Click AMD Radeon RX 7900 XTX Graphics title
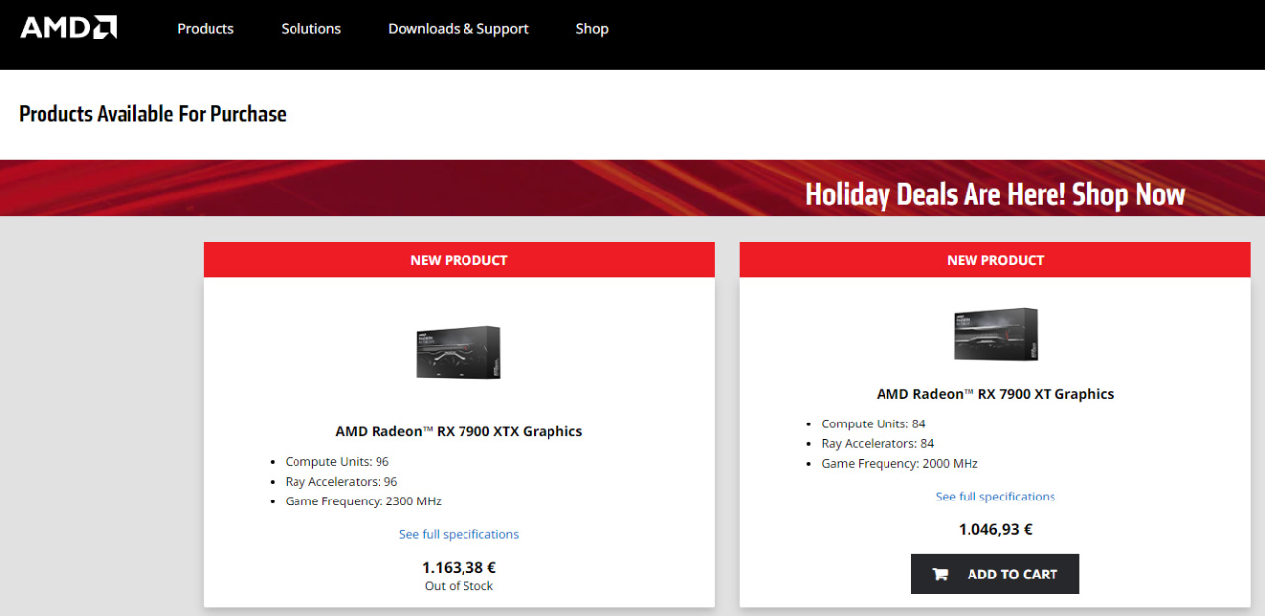 pyautogui.click(x=459, y=431)
